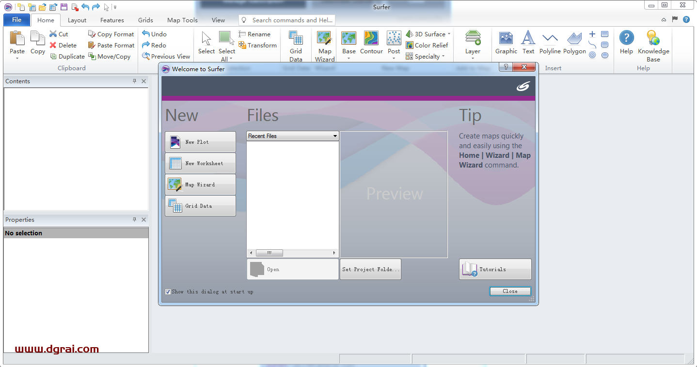The image size is (697, 367).
Task: Click Duplicate in the Clipboard group
Action: (67, 56)
